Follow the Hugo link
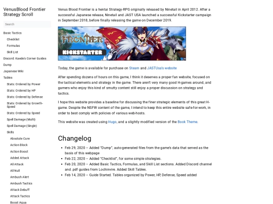The width and height of the screenshot is (273, 204). tap(112, 122)
